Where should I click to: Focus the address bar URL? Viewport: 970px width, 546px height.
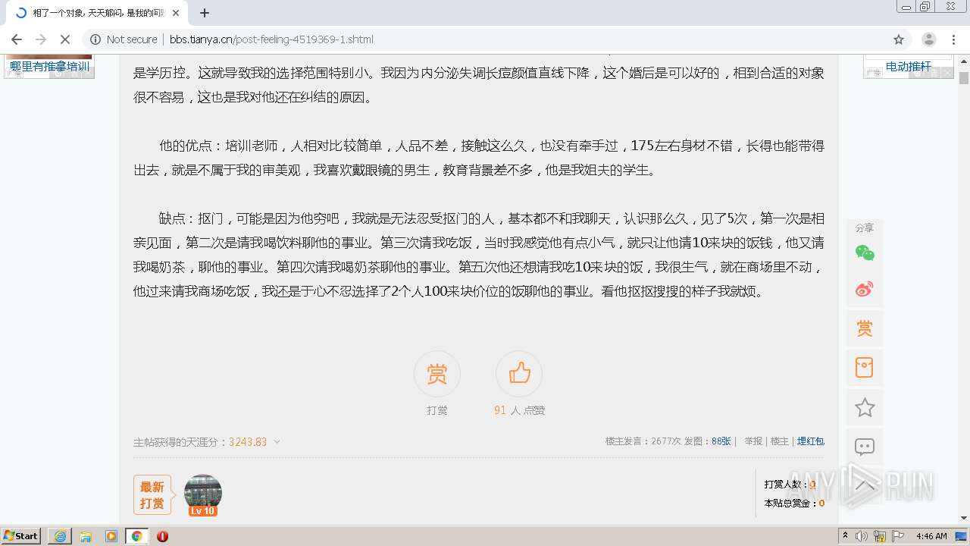click(x=271, y=39)
